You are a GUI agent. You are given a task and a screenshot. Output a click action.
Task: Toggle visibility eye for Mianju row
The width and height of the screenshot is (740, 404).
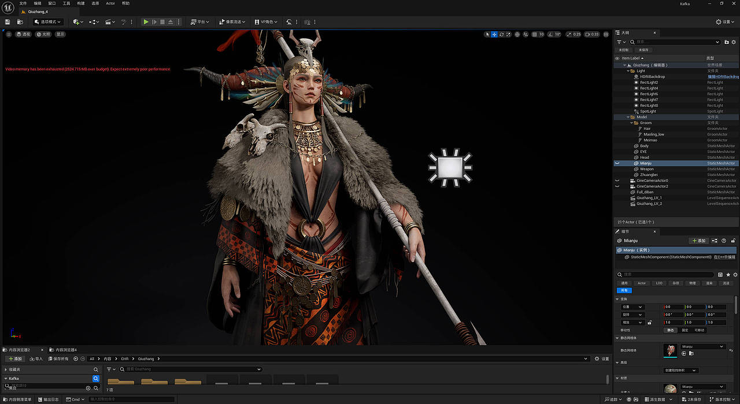617,163
